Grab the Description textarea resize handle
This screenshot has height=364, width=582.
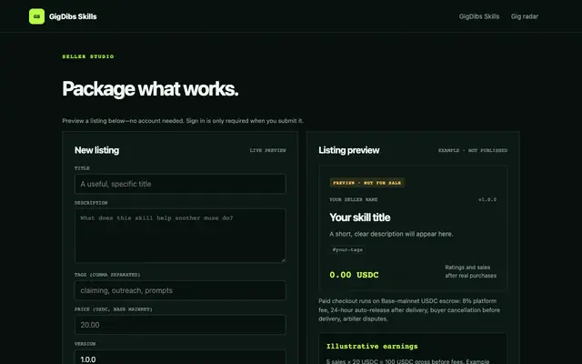(283, 260)
